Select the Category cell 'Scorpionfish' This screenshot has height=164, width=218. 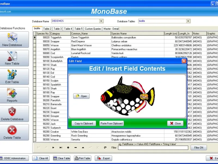60,57
